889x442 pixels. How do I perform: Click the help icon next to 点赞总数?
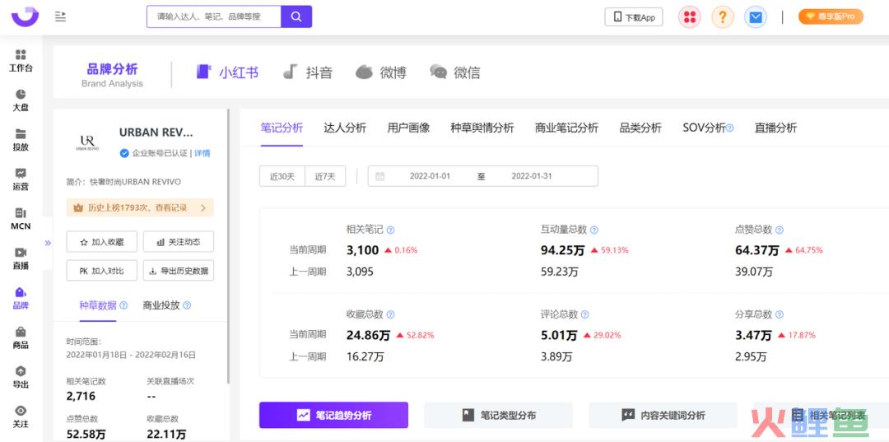(780, 230)
